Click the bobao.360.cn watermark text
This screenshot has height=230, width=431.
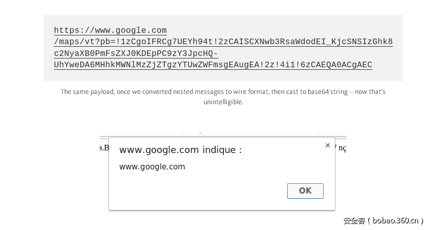point(395,221)
